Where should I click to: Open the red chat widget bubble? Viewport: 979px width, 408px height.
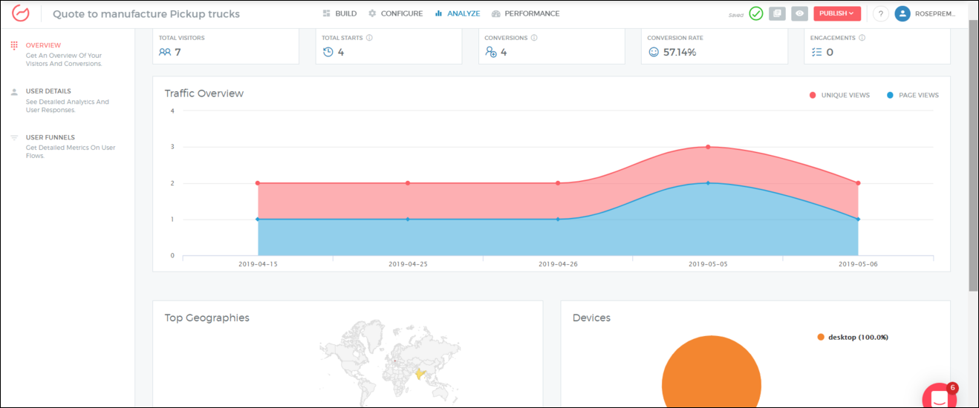click(x=938, y=398)
